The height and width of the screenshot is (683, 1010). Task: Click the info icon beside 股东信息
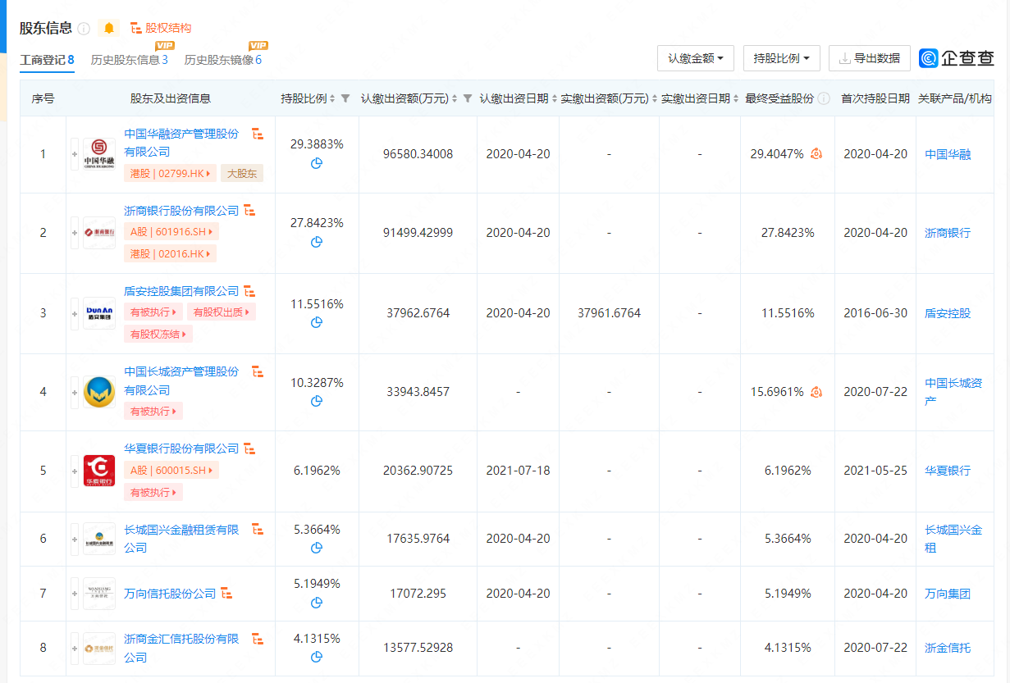pos(84,29)
